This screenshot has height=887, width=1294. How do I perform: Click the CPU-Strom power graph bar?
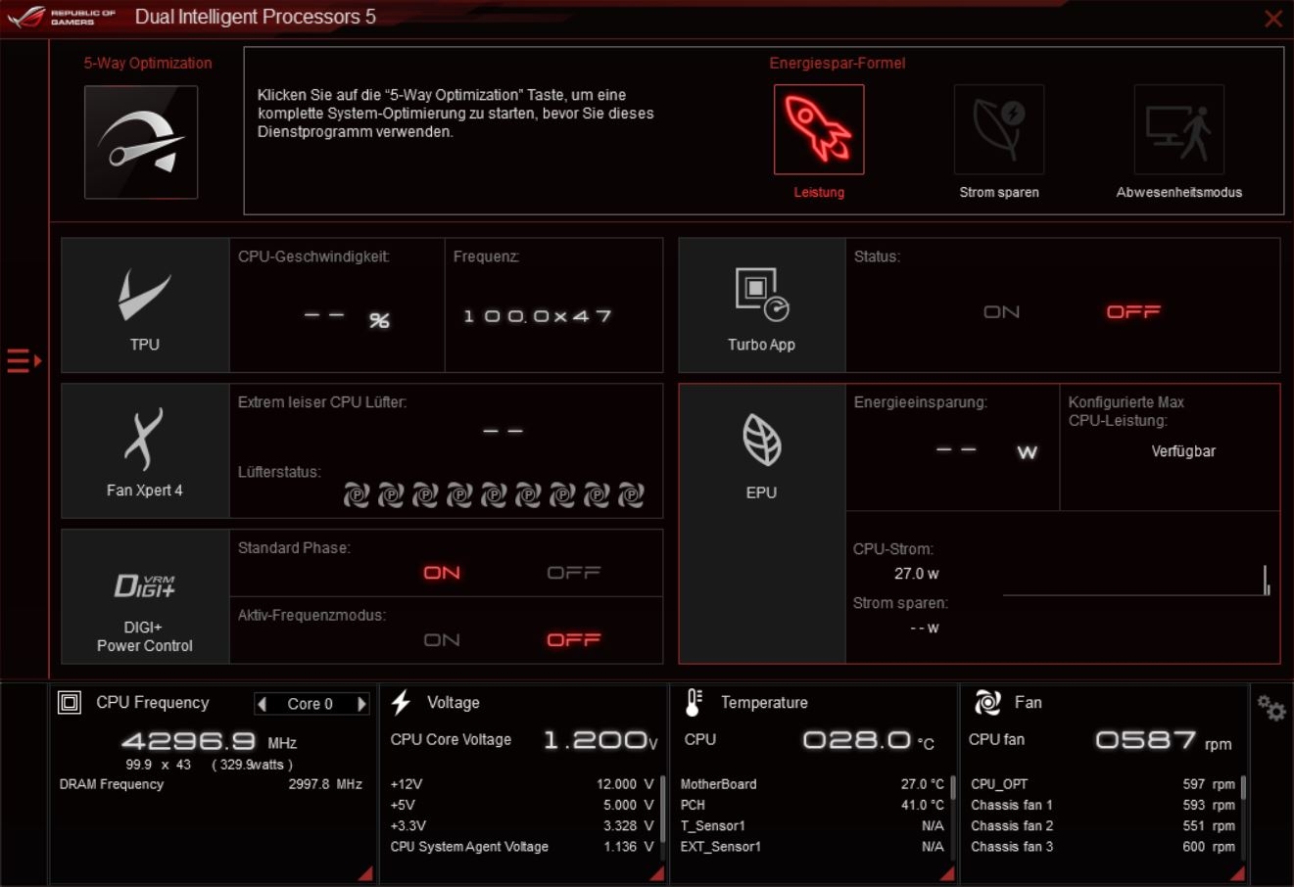(x=1266, y=581)
